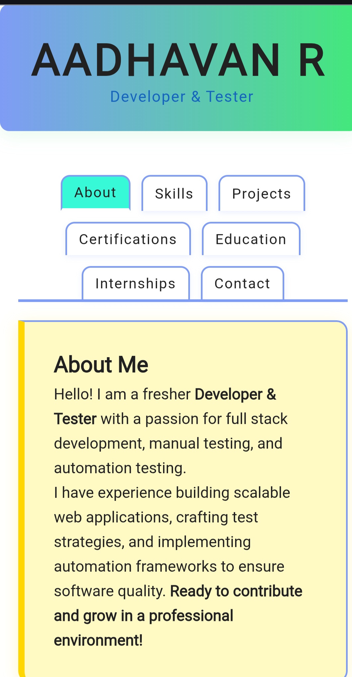This screenshot has height=677, width=352.
Task: Click the blue Developer & Tester subtitle
Action: (182, 97)
